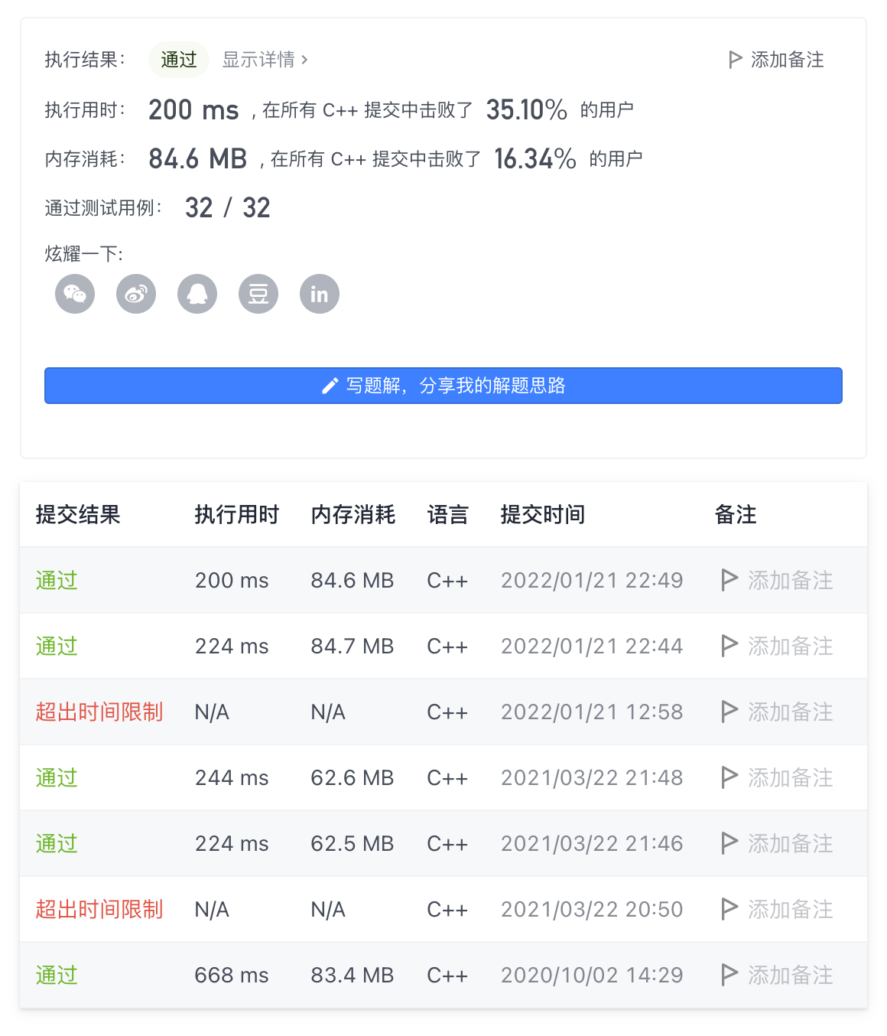
Task: Click note flag for 22:49 submission
Action: tap(729, 580)
